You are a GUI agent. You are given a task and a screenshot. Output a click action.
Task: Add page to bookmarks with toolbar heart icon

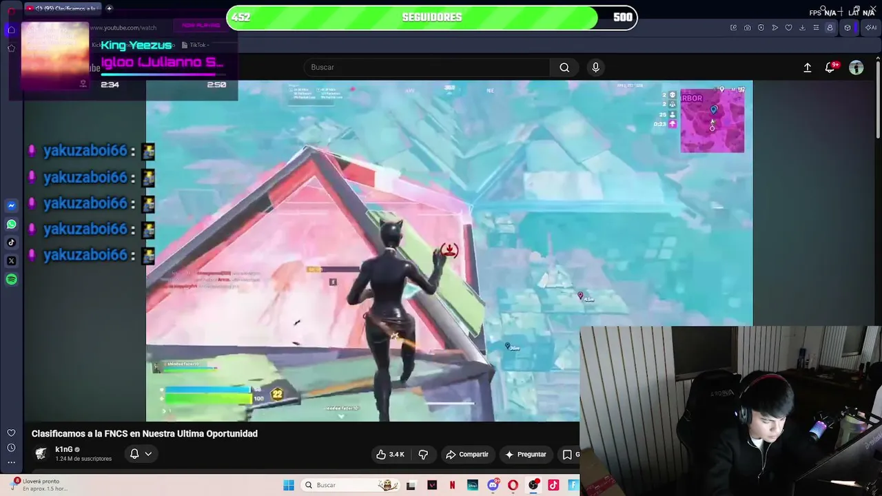pyautogui.click(x=788, y=28)
